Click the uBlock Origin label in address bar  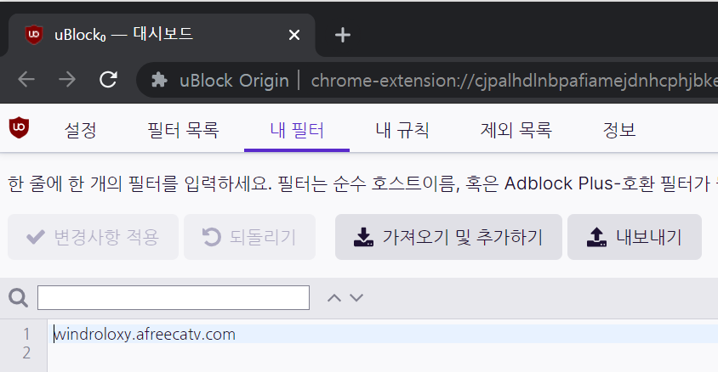[234, 81]
